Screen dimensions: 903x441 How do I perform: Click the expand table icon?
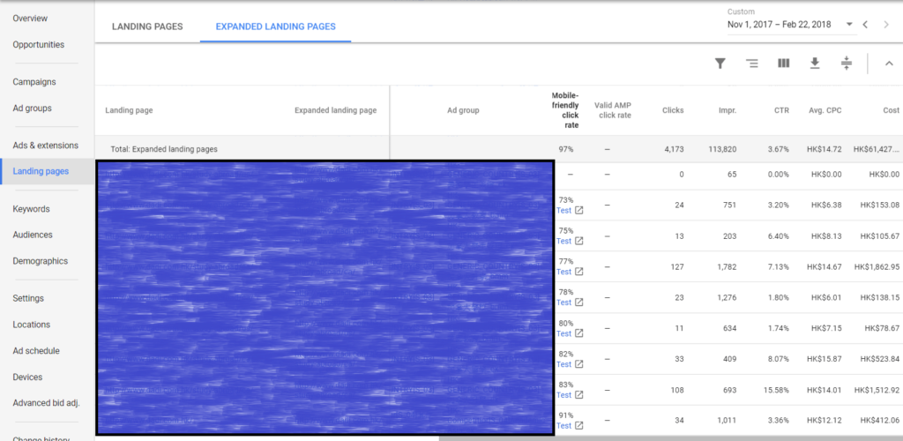coord(846,64)
